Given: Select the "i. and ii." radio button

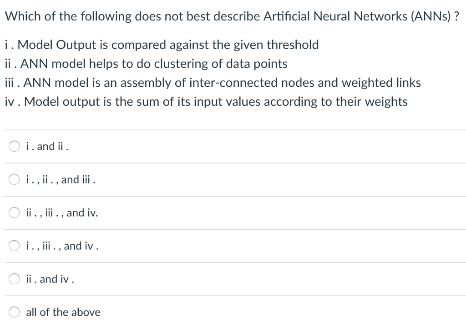Looking at the screenshot, I should 14,146.
